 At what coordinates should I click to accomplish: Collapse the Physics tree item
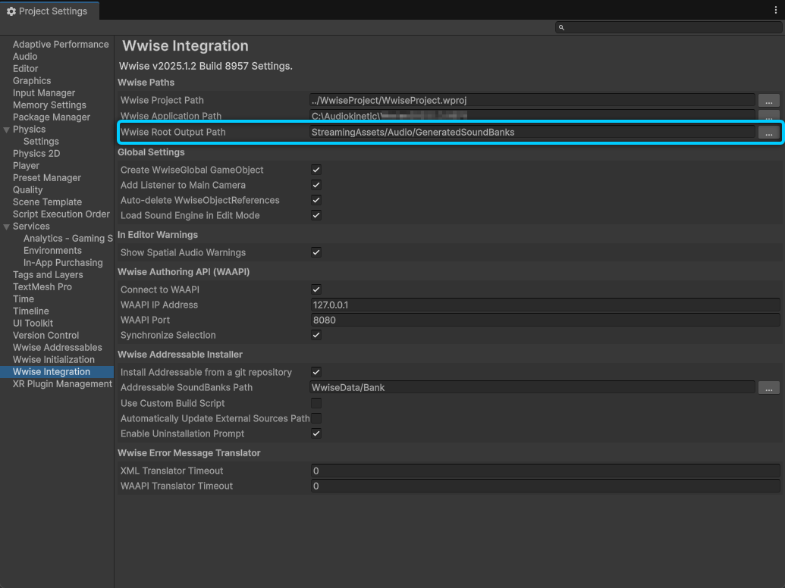pos(7,130)
